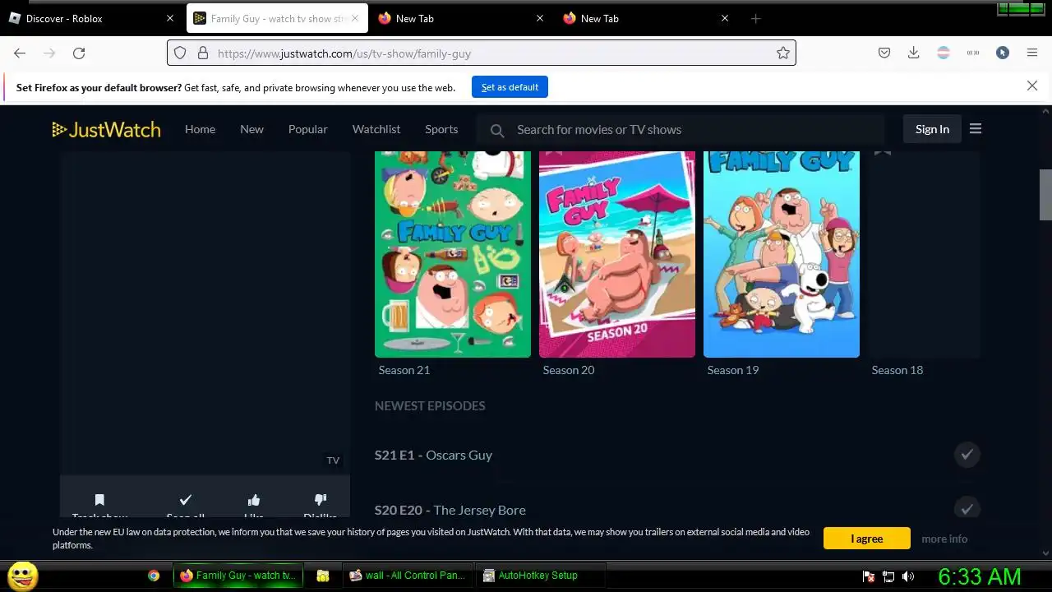Click the 6:33 AM taskbar clock
1052x592 pixels.
pos(980,576)
